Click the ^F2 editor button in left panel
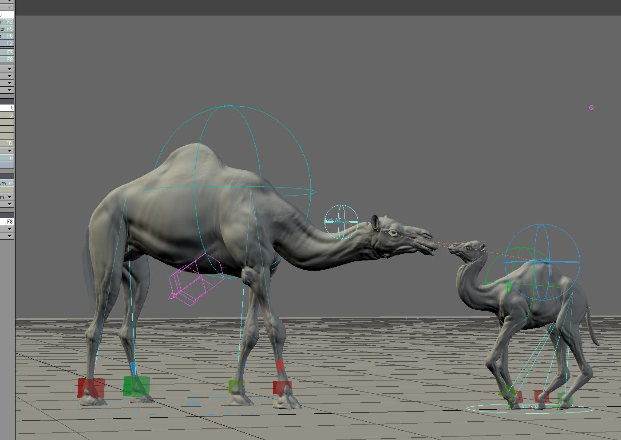Screen dimensions: 621x440 click(7, 21)
